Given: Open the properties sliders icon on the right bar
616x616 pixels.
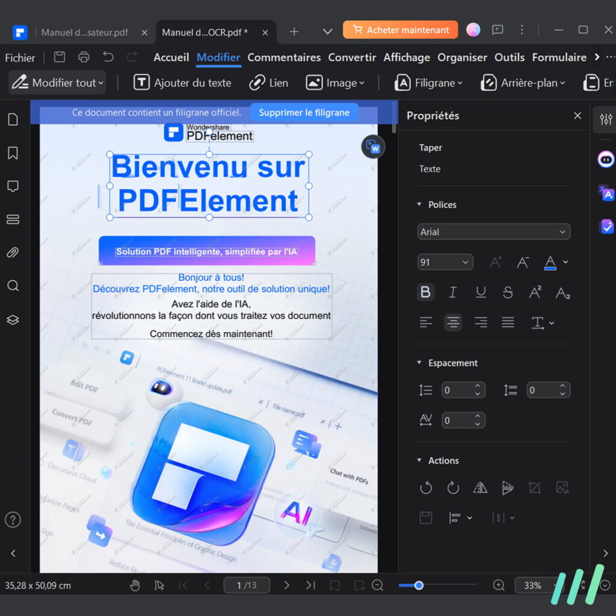Looking at the screenshot, I should 606,119.
